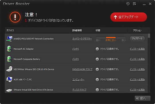Select NECVMWar VMware IDE CDR10 ATA Device

[34, 69]
